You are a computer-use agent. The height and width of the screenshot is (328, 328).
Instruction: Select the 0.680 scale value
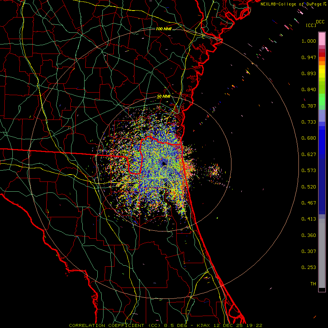[309, 138]
